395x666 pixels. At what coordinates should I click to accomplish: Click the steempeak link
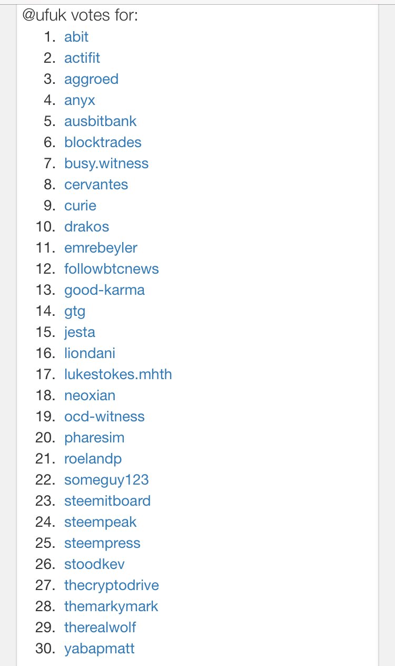(x=101, y=523)
